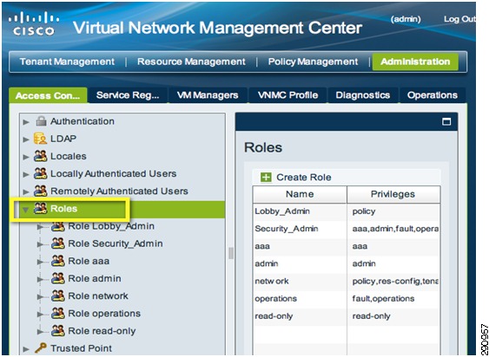
Task: Open the Policy Management menu
Action: pyautogui.click(x=313, y=62)
